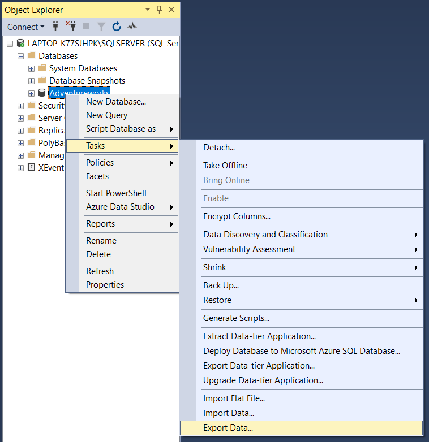This screenshot has width=429, height=442.
Task: Click the Activity Monitor pulse icon
Action: pos(132,27)
